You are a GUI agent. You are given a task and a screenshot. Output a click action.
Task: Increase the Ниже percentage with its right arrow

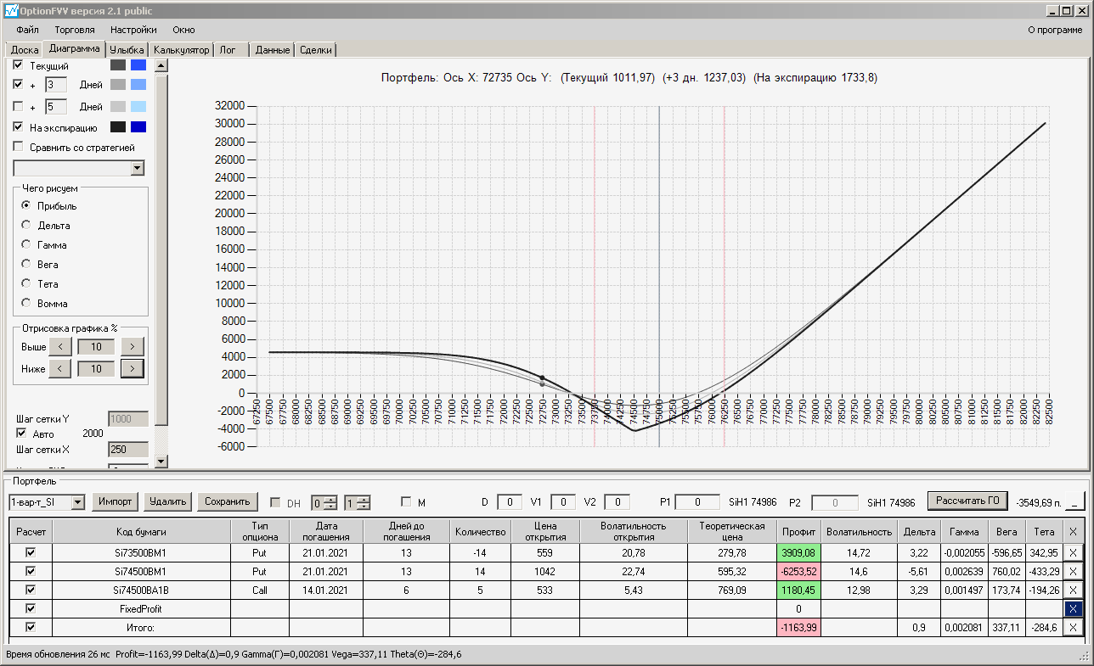point(132,368)
